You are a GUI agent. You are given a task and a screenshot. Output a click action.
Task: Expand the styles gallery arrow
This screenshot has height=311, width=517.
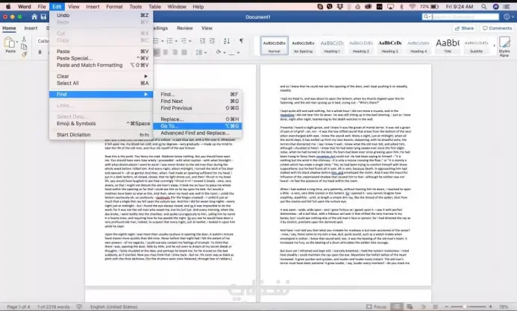494,45
